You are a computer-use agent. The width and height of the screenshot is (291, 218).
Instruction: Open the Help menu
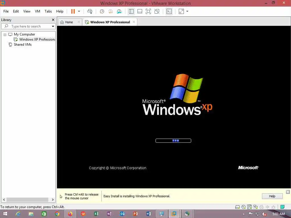(60, 11)
